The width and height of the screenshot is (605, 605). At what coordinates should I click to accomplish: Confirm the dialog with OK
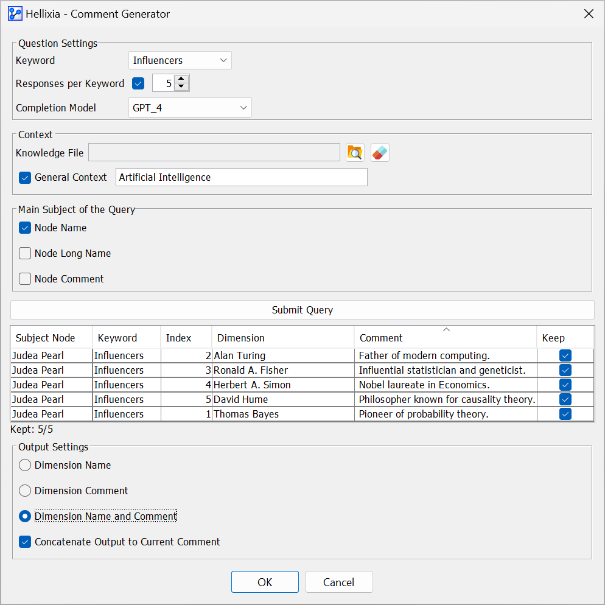265,582
